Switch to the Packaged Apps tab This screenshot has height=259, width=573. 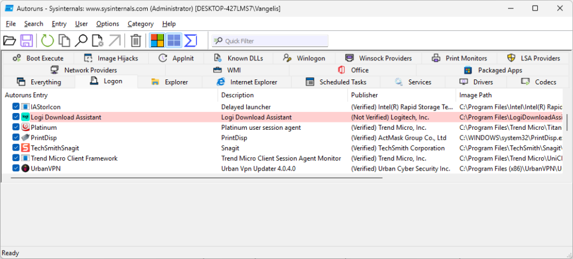[x=493, y=70]
